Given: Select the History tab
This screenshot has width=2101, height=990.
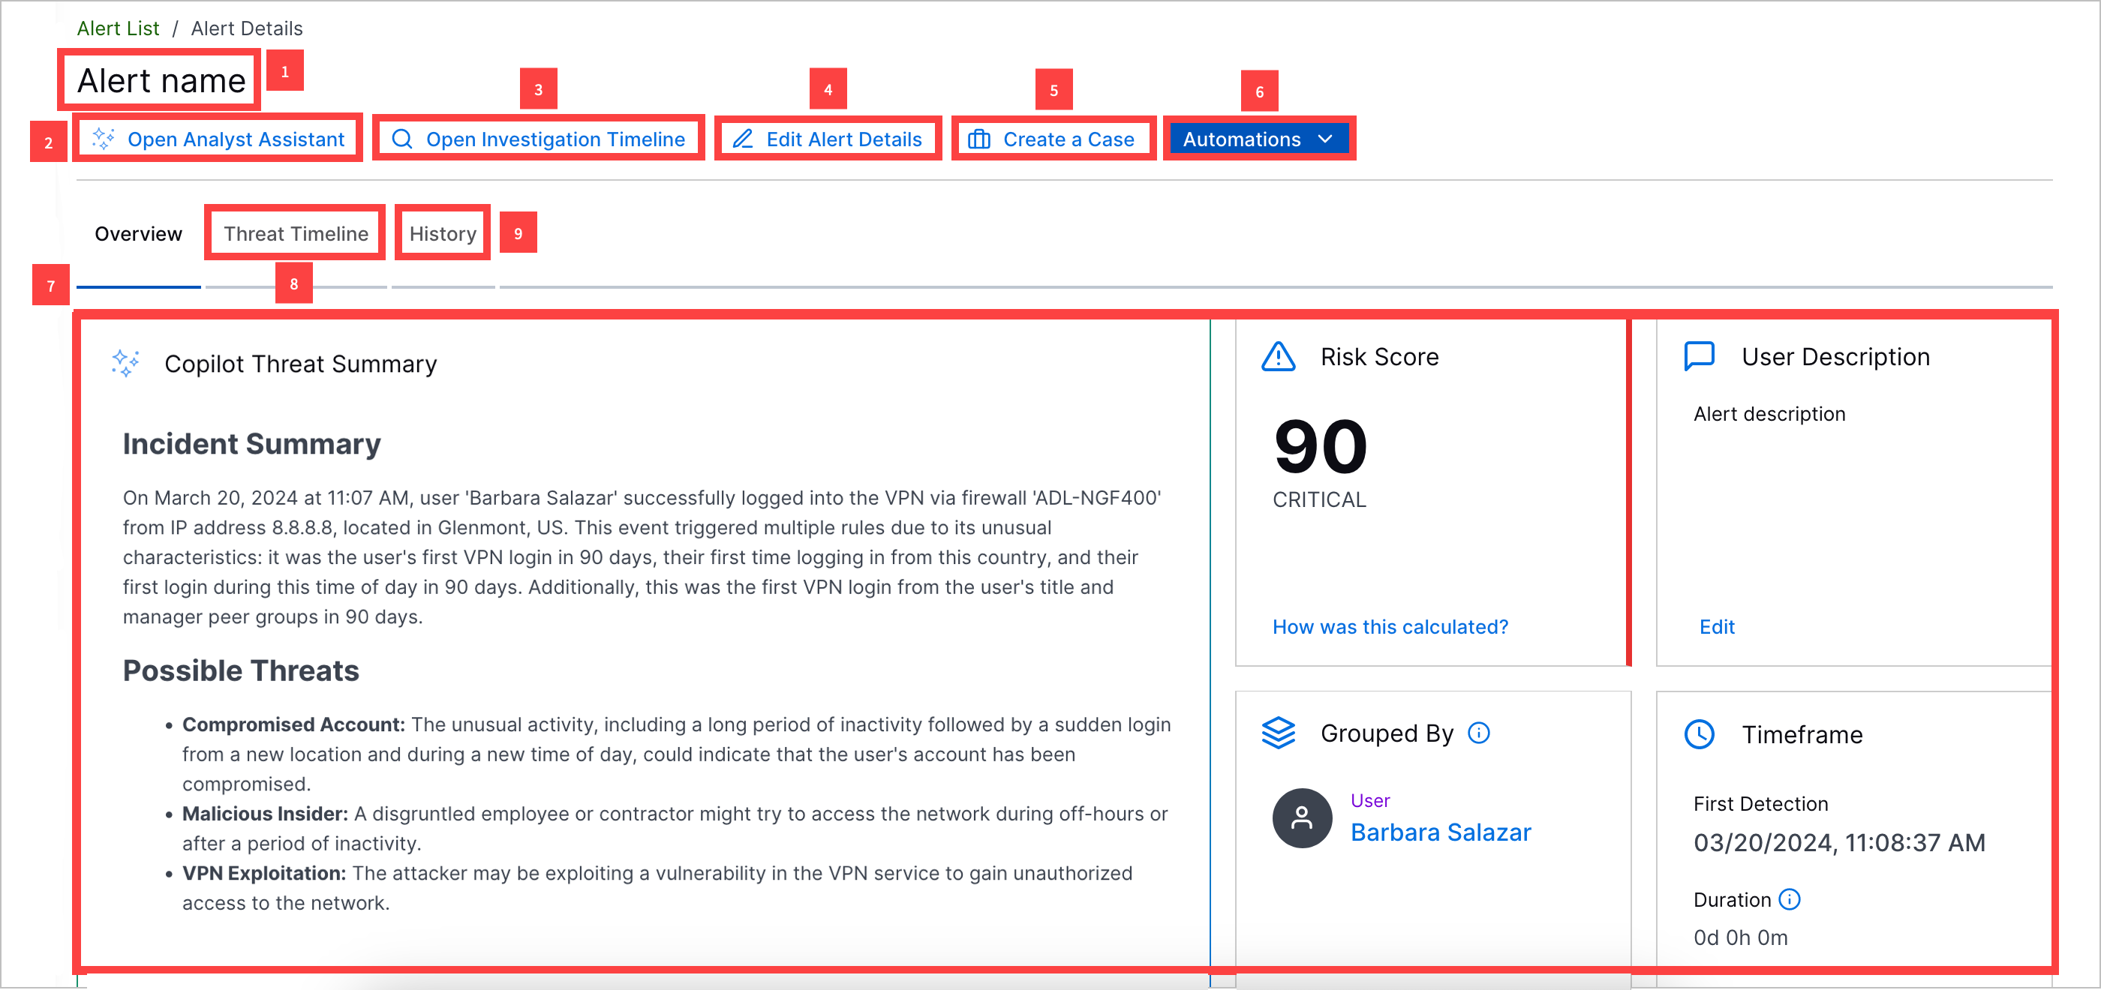Looking at the screenshot, I should [443, 233].
